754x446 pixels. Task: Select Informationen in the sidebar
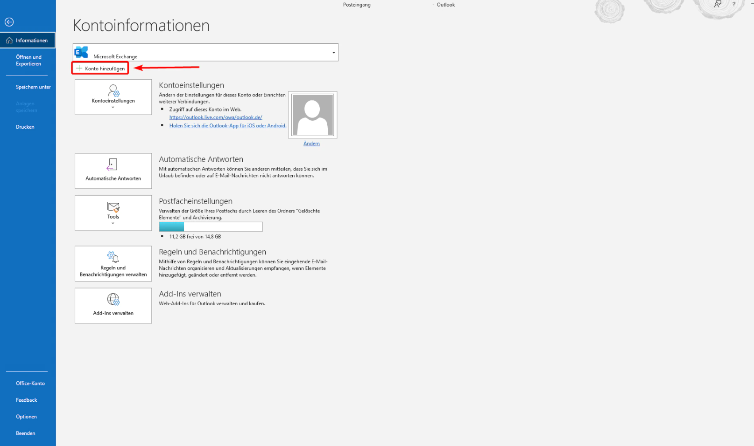tap(28, 41)
